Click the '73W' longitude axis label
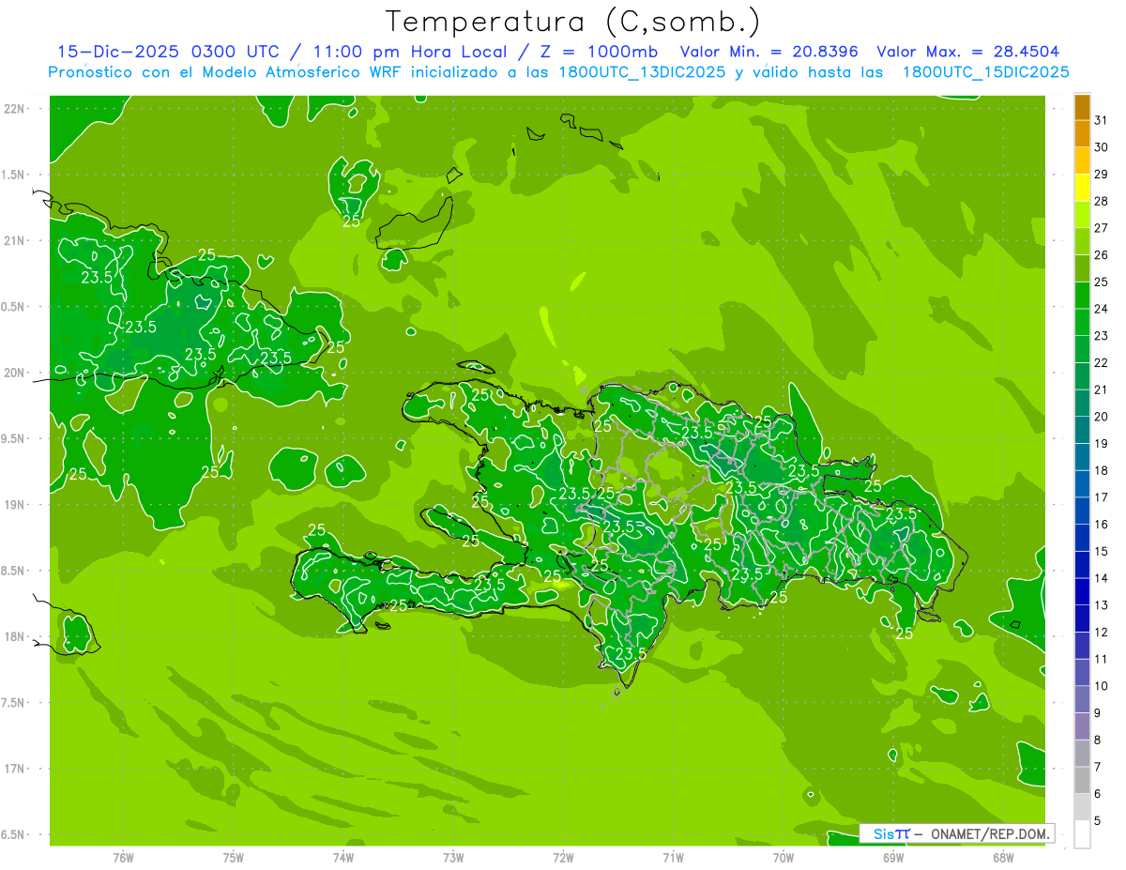 tap(453, 857)
